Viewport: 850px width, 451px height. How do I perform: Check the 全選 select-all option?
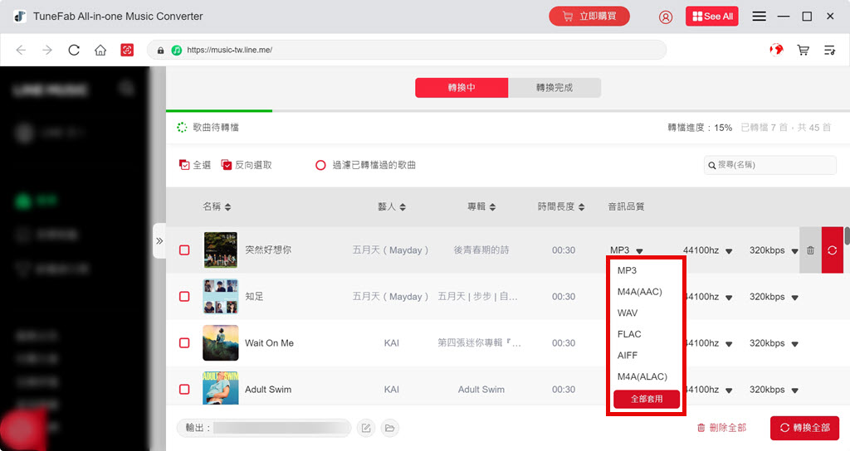tap(194, 165)
